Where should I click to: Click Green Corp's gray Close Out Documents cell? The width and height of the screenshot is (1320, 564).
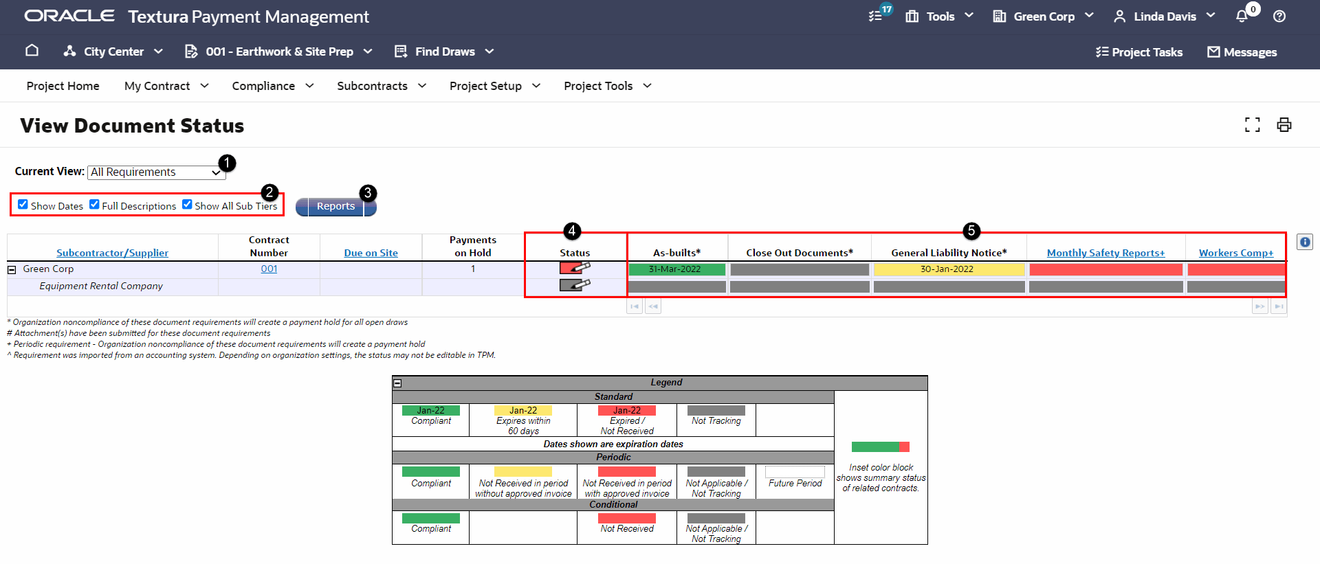[x=800, y=269]
